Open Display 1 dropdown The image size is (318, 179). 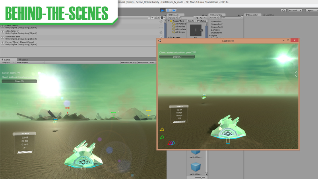pos(7,62)
